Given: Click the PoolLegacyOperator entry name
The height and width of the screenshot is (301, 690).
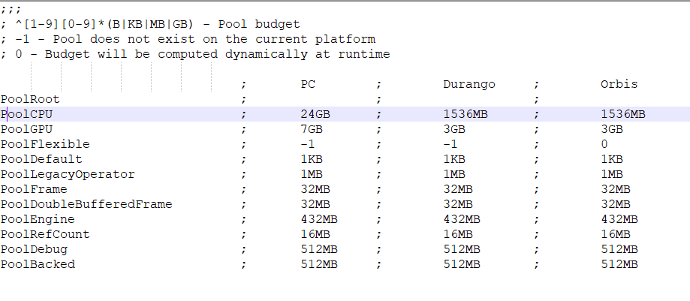Looking at the screenshot, I should pyautogui.click(x=68, y=174).
